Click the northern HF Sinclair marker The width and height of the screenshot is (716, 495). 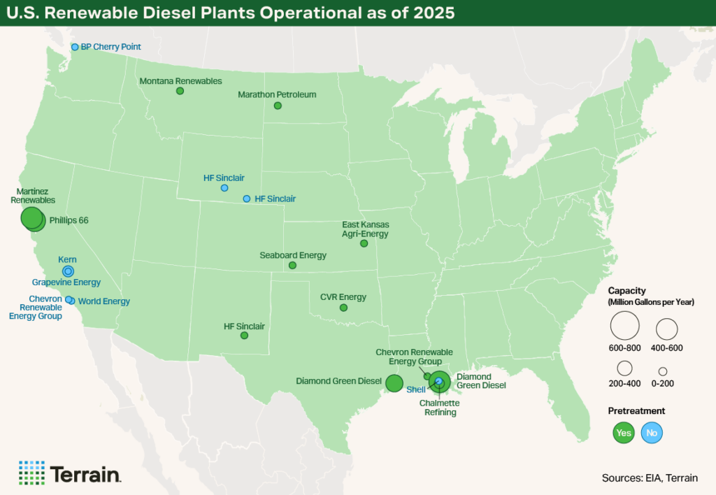(x=224, y=187)
